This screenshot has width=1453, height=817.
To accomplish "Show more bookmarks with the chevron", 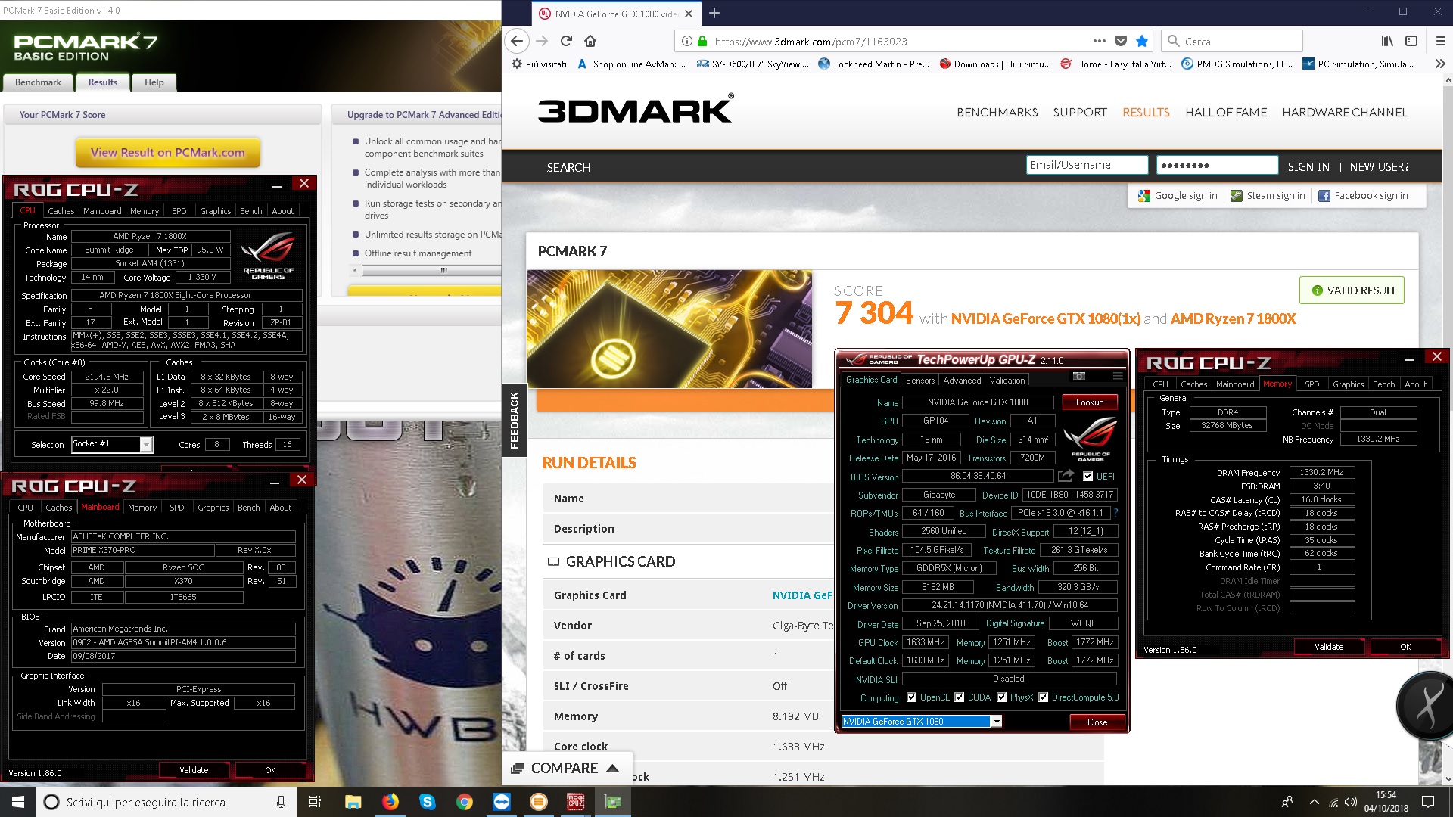I will (x=1440, y=64).
